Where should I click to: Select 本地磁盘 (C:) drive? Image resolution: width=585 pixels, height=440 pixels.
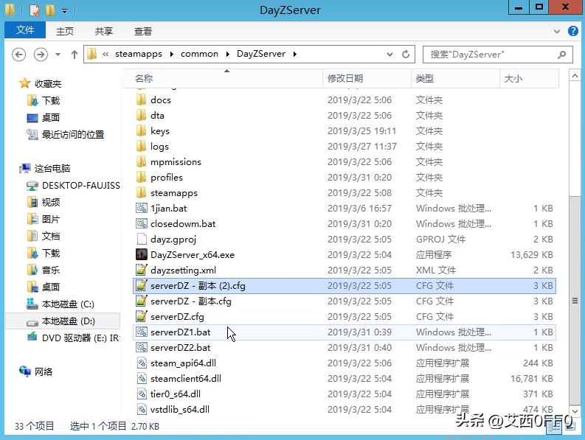pos(68,304)
